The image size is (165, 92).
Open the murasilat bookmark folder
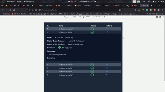point(95,14)
